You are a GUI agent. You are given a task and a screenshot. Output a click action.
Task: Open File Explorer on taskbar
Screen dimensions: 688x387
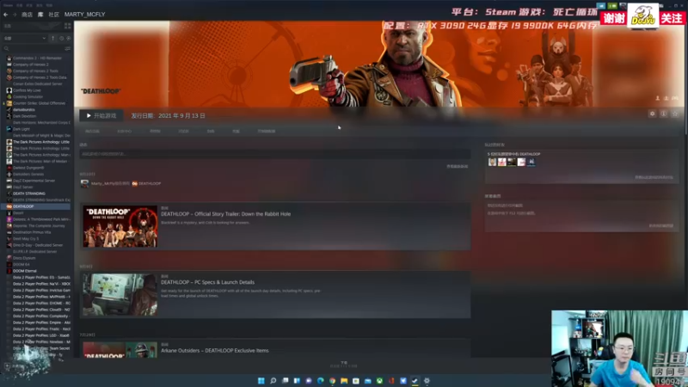[344, 380]
